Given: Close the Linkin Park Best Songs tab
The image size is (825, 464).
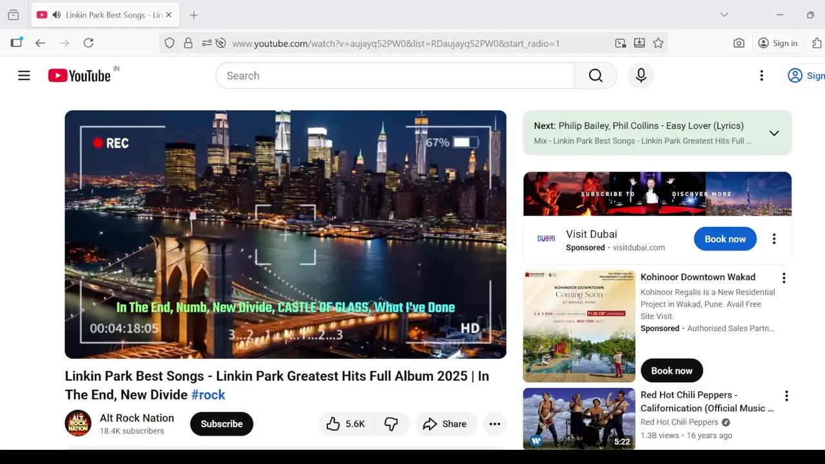Looking at the screenshot, I should pyautogui.click(x=169, y=15).
